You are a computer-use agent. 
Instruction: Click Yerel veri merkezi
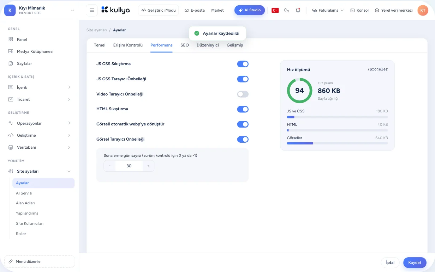(x=394, y=10)
